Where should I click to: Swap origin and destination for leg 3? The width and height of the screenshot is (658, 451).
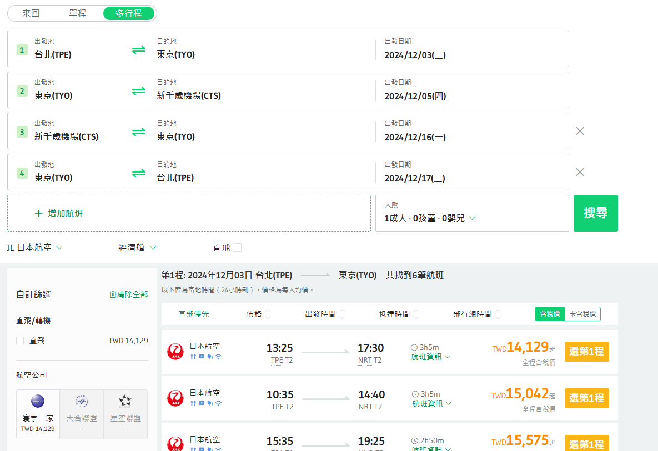tap(138, 132)
